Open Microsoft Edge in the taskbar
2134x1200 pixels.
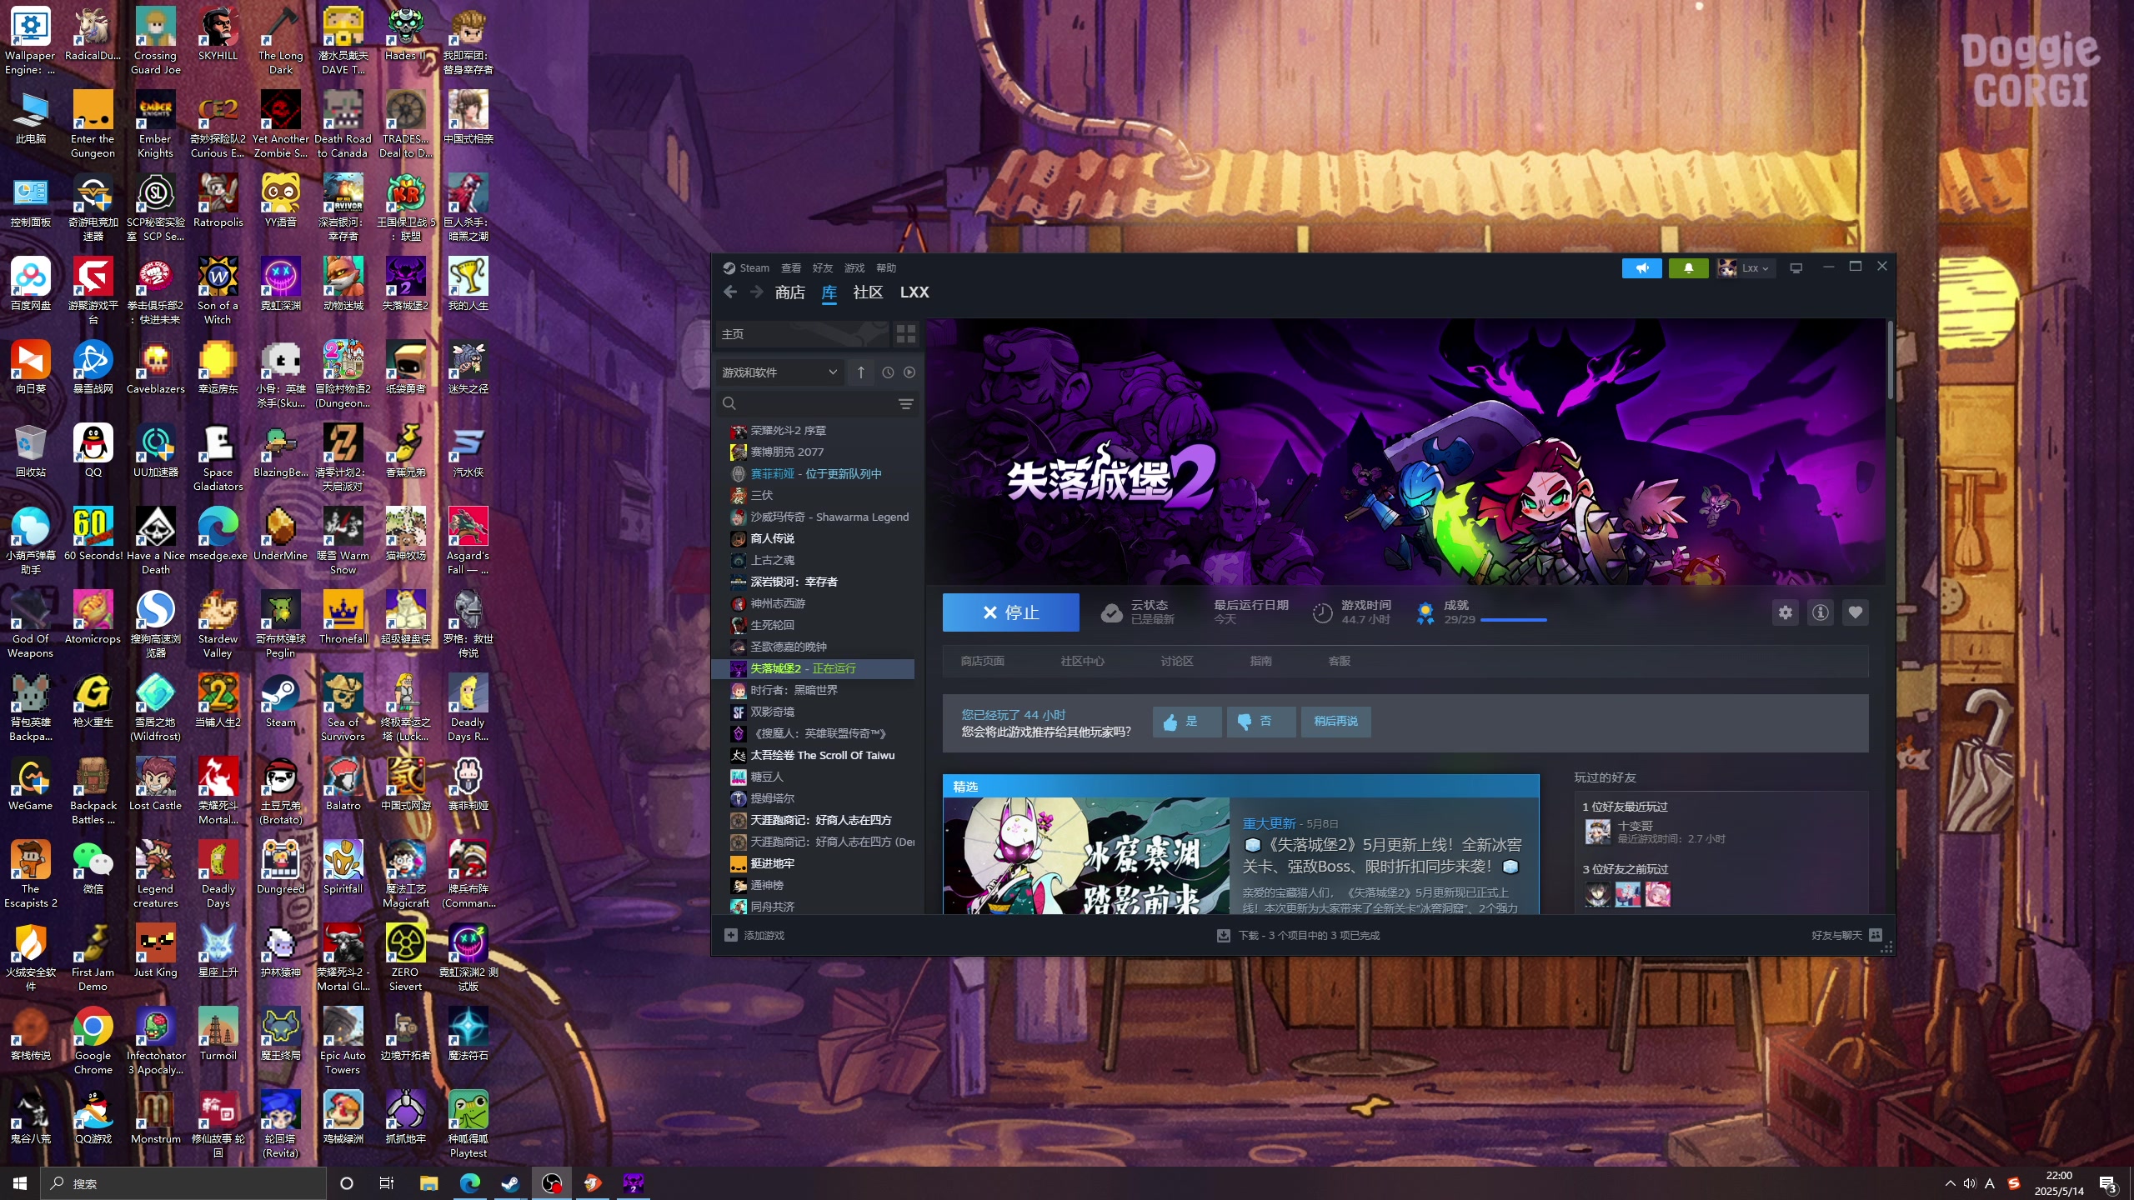(469, 1183)
